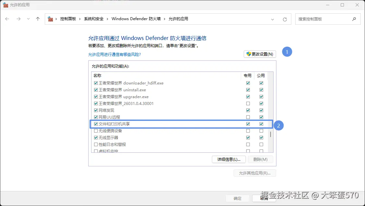The height and width of the screenshot is (206, 365).
Task: Navigate to 控制面板 breadcrumb
Action: [x=68, y=19]
